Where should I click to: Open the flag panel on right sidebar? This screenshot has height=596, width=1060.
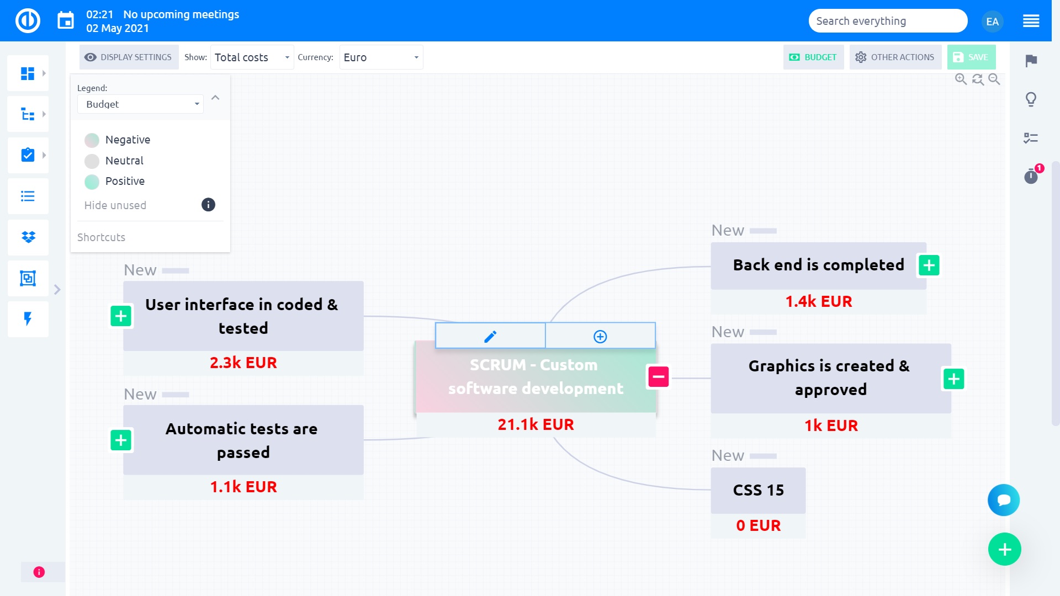point(1031,61)
